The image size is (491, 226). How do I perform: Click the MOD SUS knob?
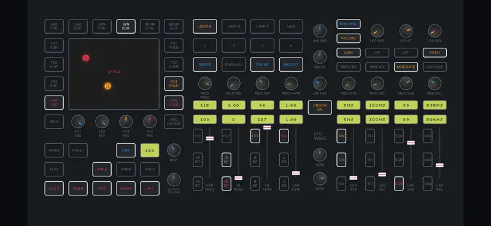[406, 83]
